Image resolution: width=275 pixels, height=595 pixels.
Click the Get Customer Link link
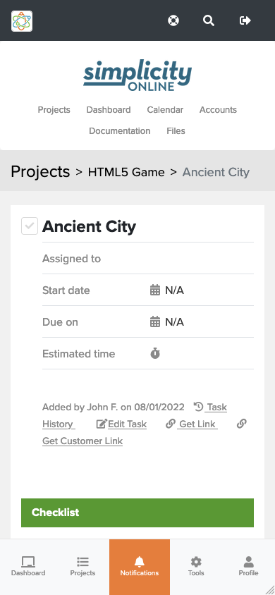tap(82, 441)
